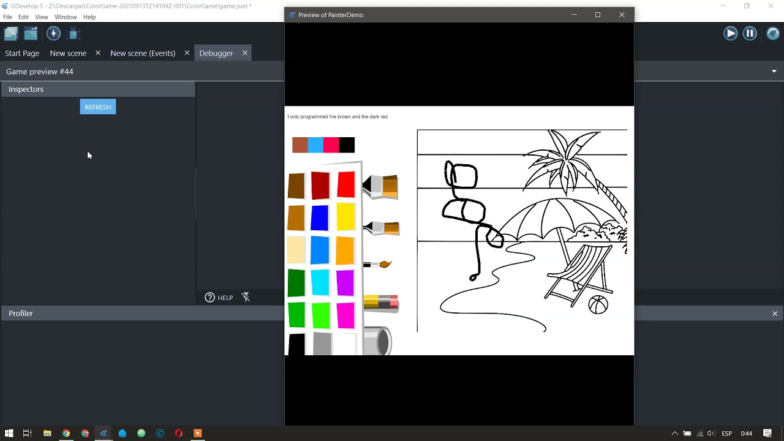The image size is (784, 441).
Task: Open the Edit menu
Action: [x=23, y=17]
